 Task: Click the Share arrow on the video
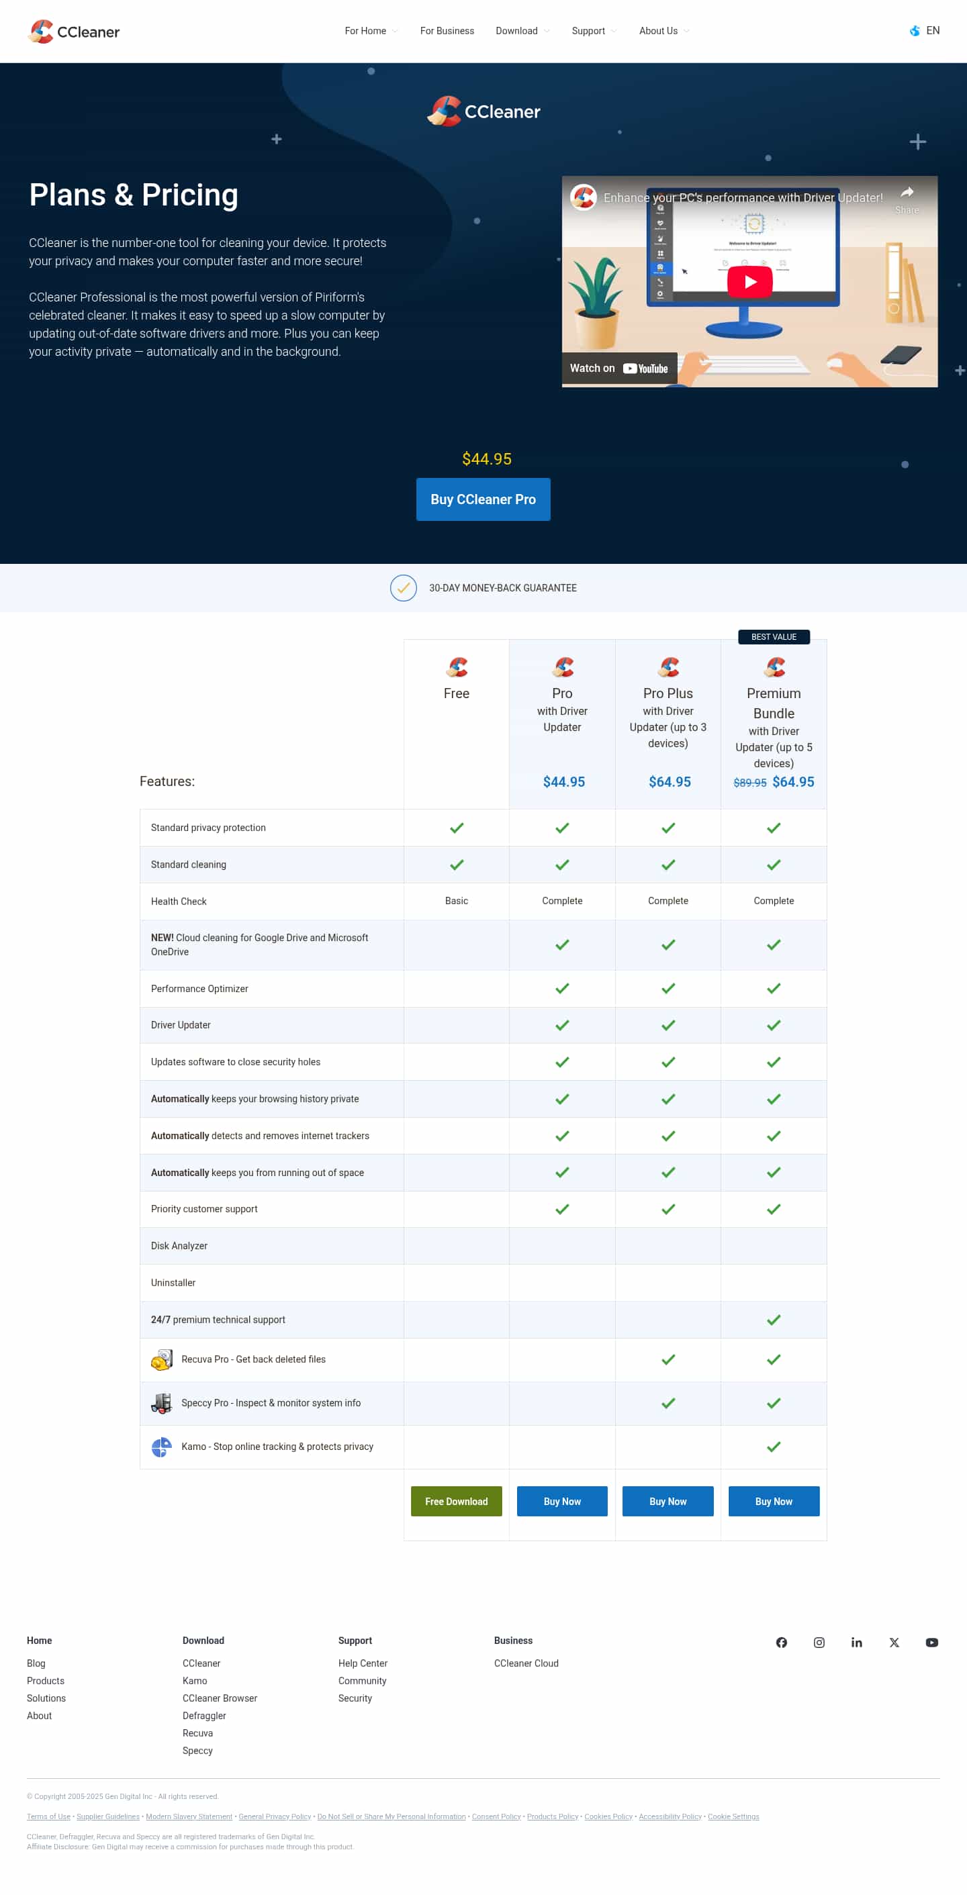click(907, 193)
